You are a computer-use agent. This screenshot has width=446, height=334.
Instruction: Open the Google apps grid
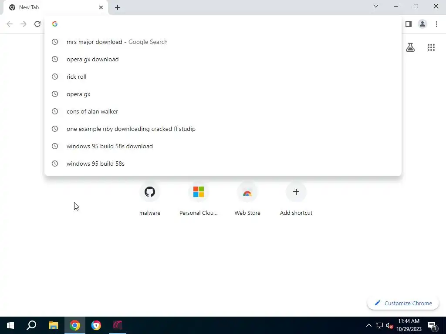pyautogui.click(x=431, y=47)
